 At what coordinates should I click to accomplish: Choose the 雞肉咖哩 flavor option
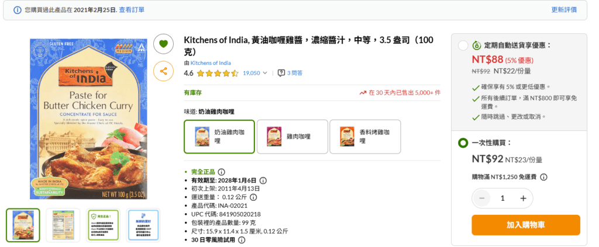click(292, 137)
